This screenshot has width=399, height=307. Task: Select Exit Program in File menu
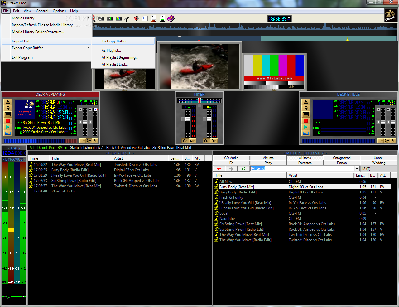[47, 57]
